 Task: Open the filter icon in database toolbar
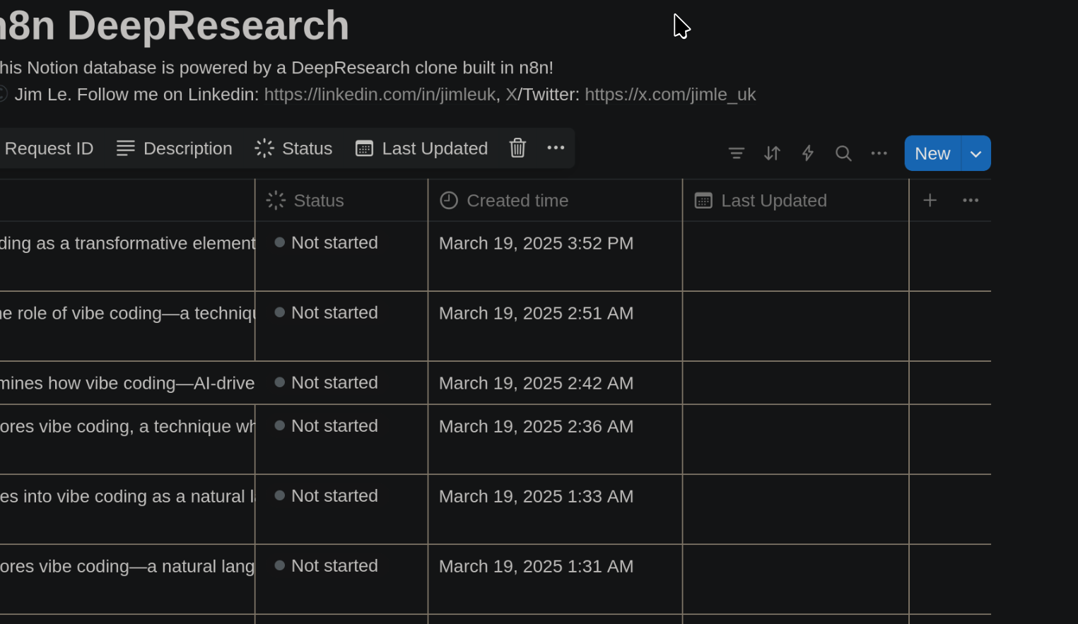click(x=736, y=153)
